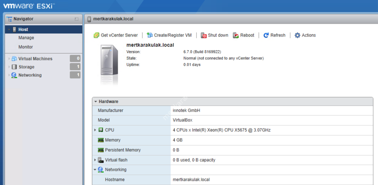Click the Reboot icon in toolbar

(236, 35)
